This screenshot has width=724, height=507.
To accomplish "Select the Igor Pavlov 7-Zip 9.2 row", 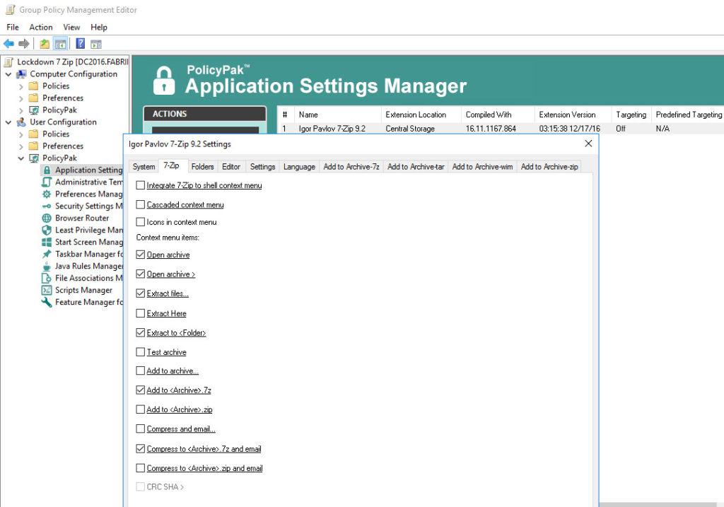I will click(x=501, y=129).
